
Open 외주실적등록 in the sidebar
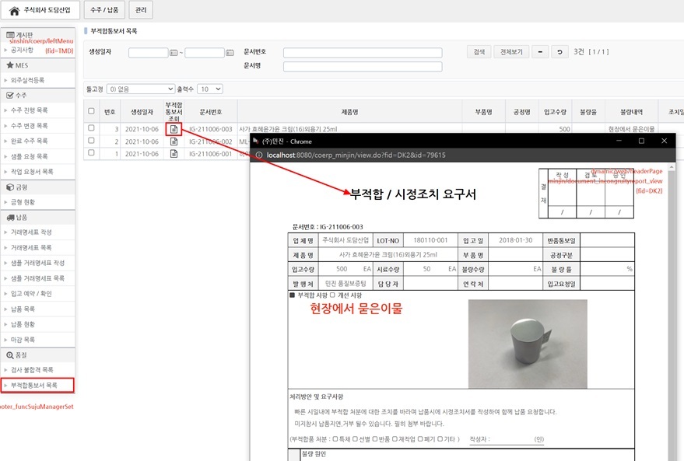pyautogui.click(x=27, y=80)
